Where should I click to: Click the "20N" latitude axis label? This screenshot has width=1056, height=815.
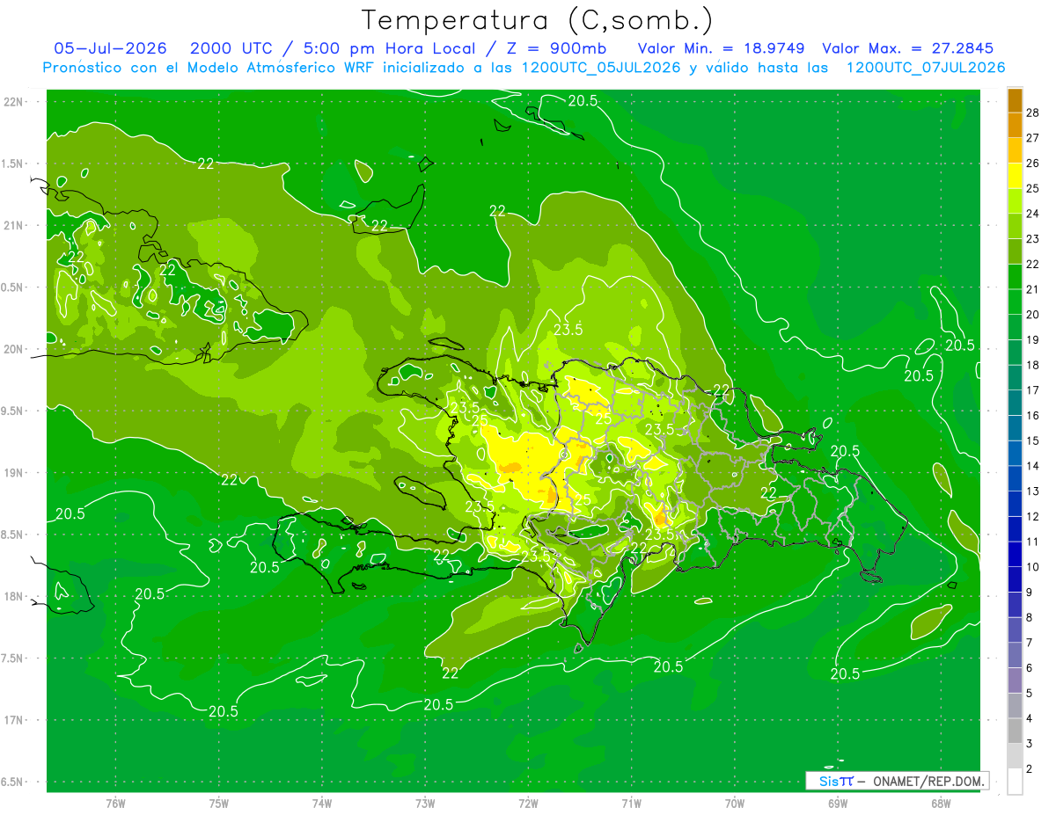[x=13, y=349]
